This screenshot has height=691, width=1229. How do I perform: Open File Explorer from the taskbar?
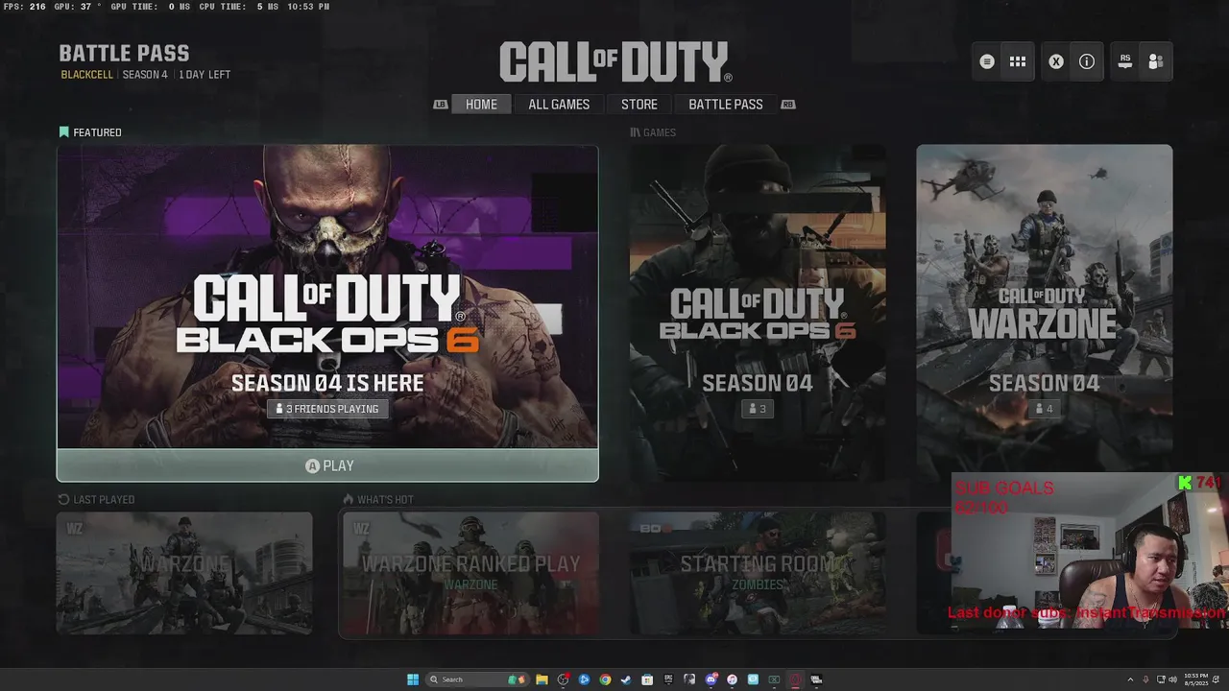click(542, 679)
